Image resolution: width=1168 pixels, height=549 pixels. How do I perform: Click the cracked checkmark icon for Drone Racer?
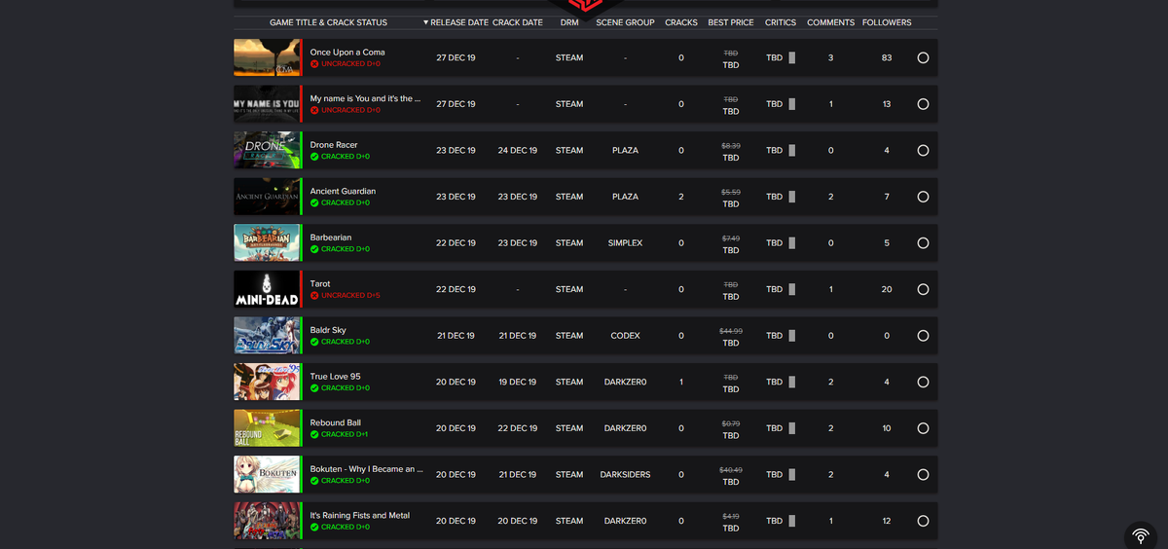click(x=314, y=157)
